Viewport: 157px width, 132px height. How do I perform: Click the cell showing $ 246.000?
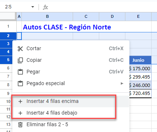[x=140, y=85]
